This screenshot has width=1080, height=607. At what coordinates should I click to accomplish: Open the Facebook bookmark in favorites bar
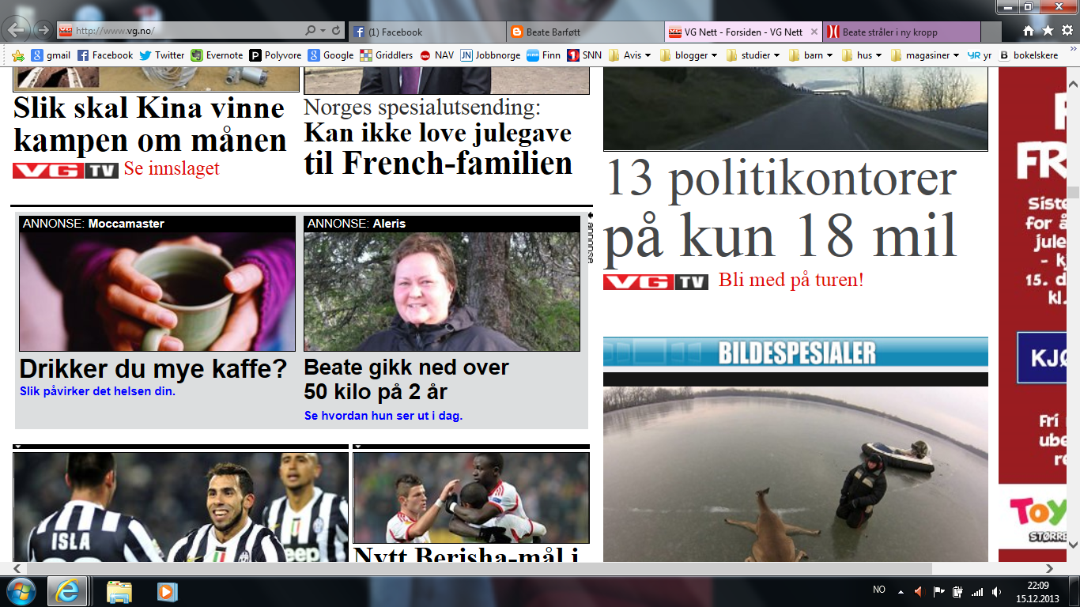(x=105, y=55)
